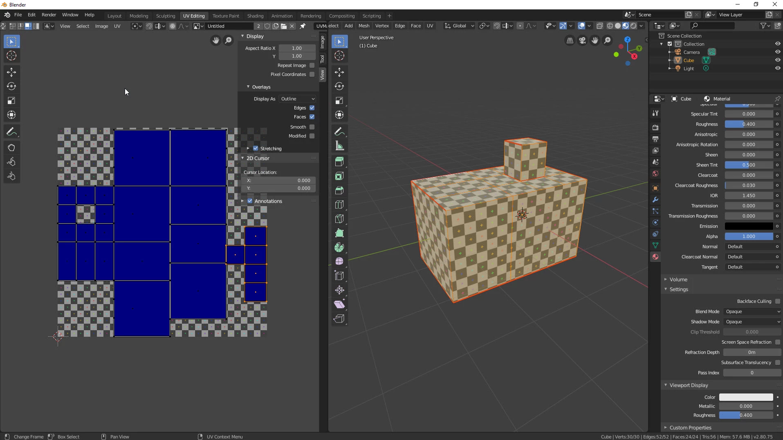Pick the UV editor Scale tool
This screenshot has width=783, height=440.
pyautogui.click(x=11, y=101)
